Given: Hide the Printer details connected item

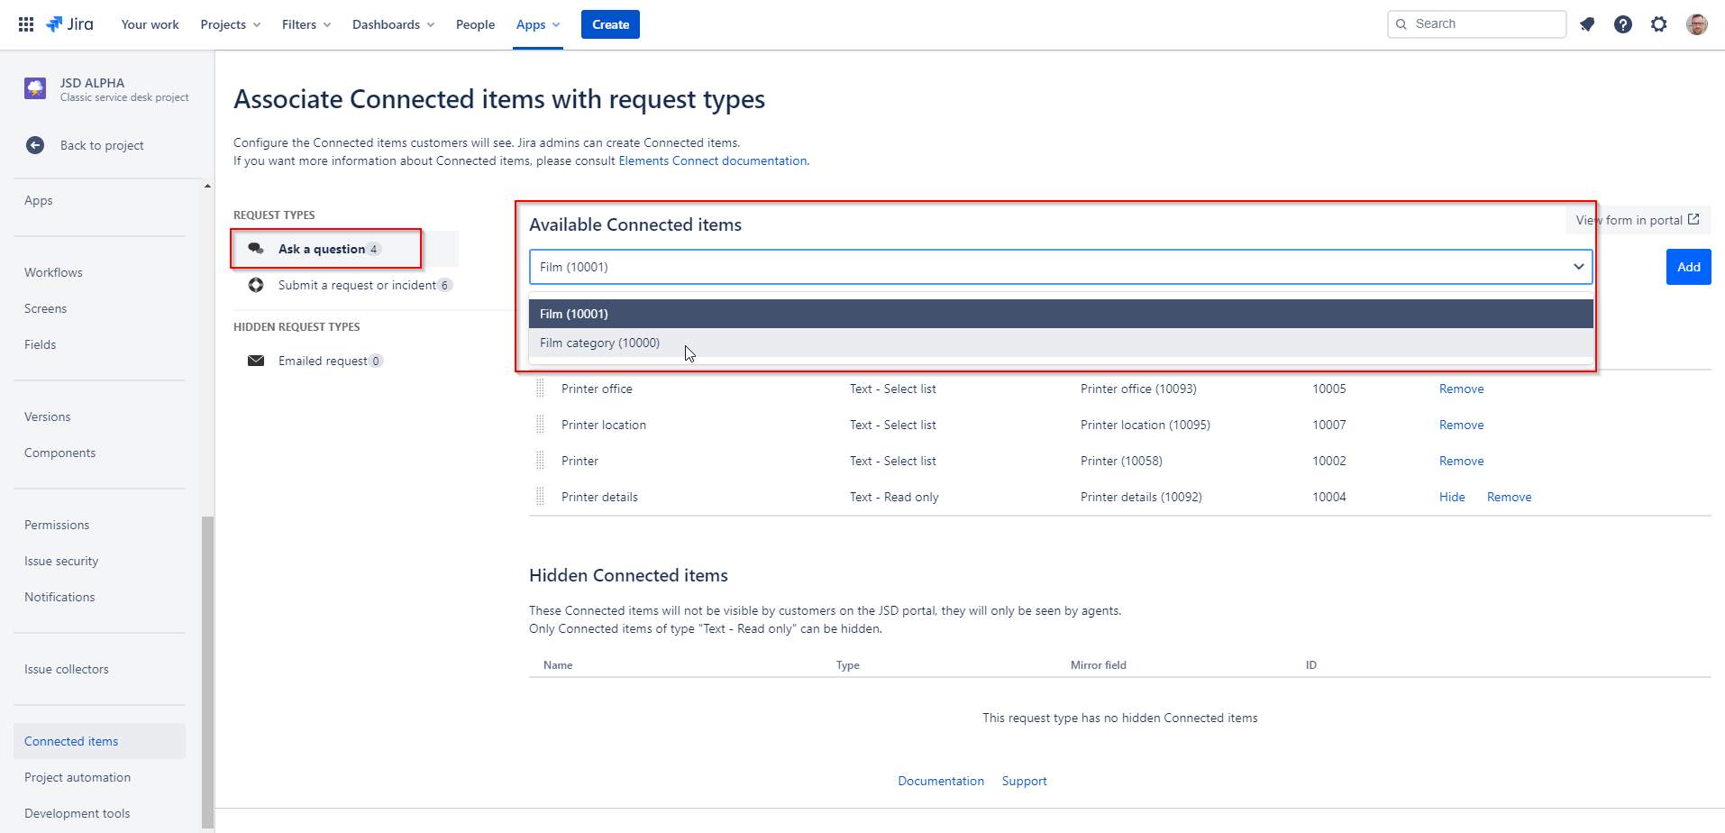Looking at the screenshot, I should coord(1451,497).
